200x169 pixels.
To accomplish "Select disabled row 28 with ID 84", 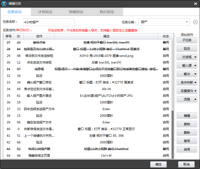I will [x=87, y=49].
